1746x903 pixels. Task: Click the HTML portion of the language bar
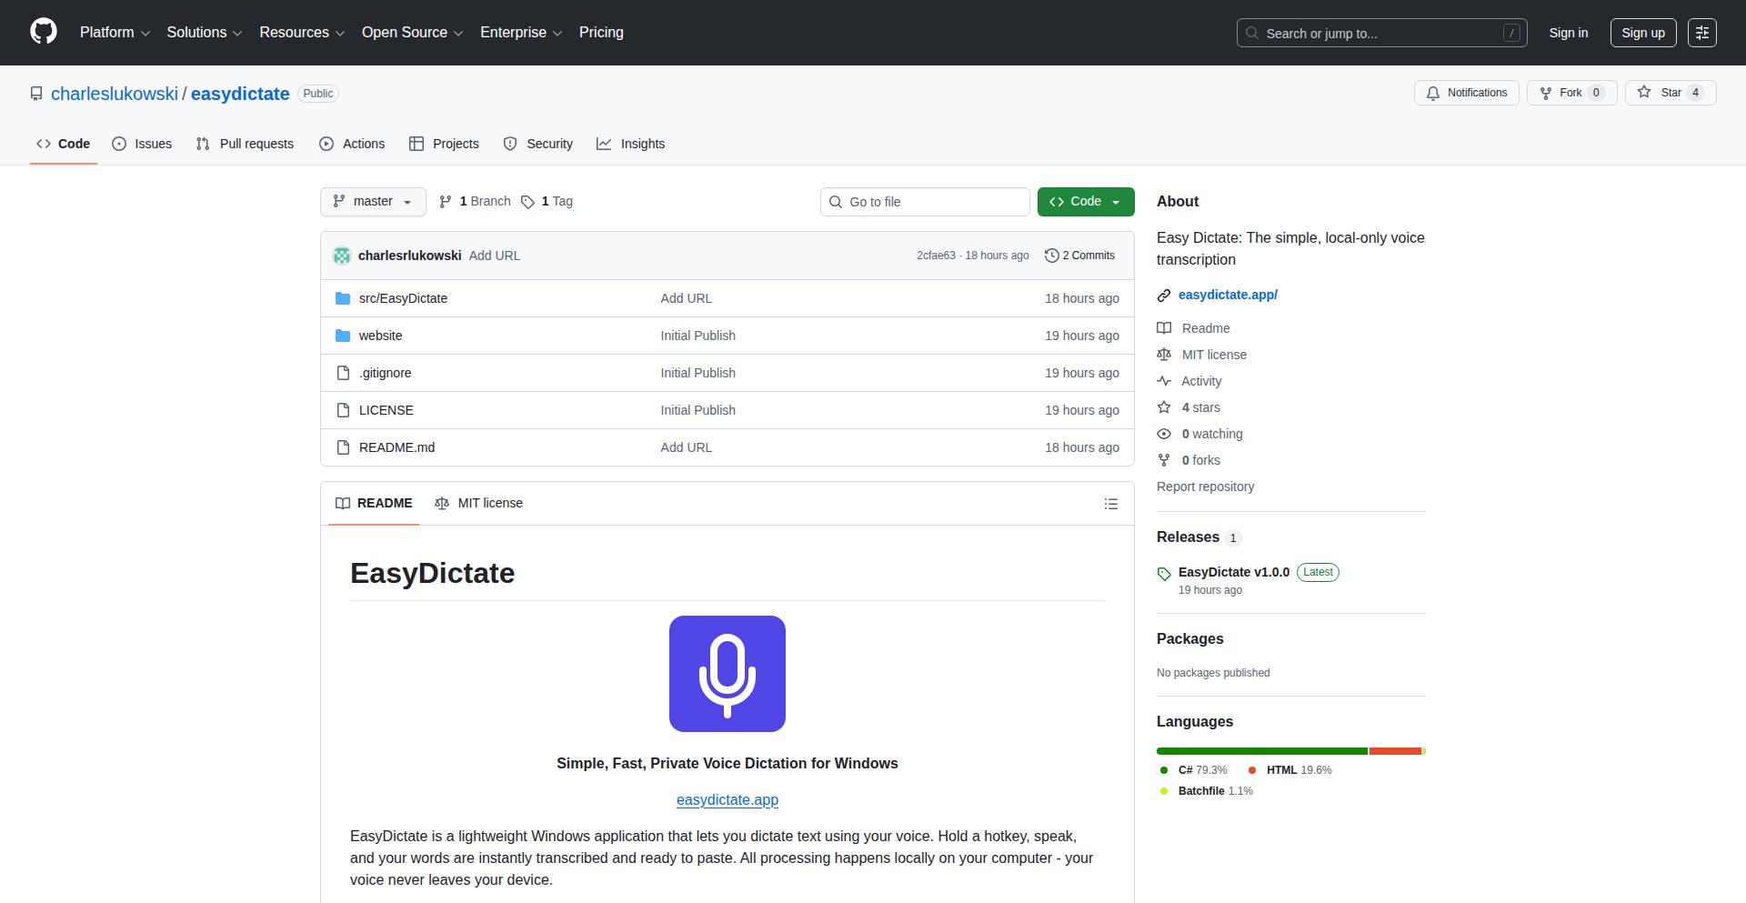click(x=1396, y=751)
